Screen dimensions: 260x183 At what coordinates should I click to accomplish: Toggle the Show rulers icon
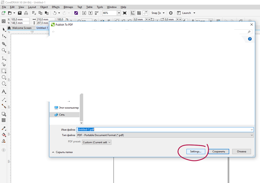tap(133, 13)
